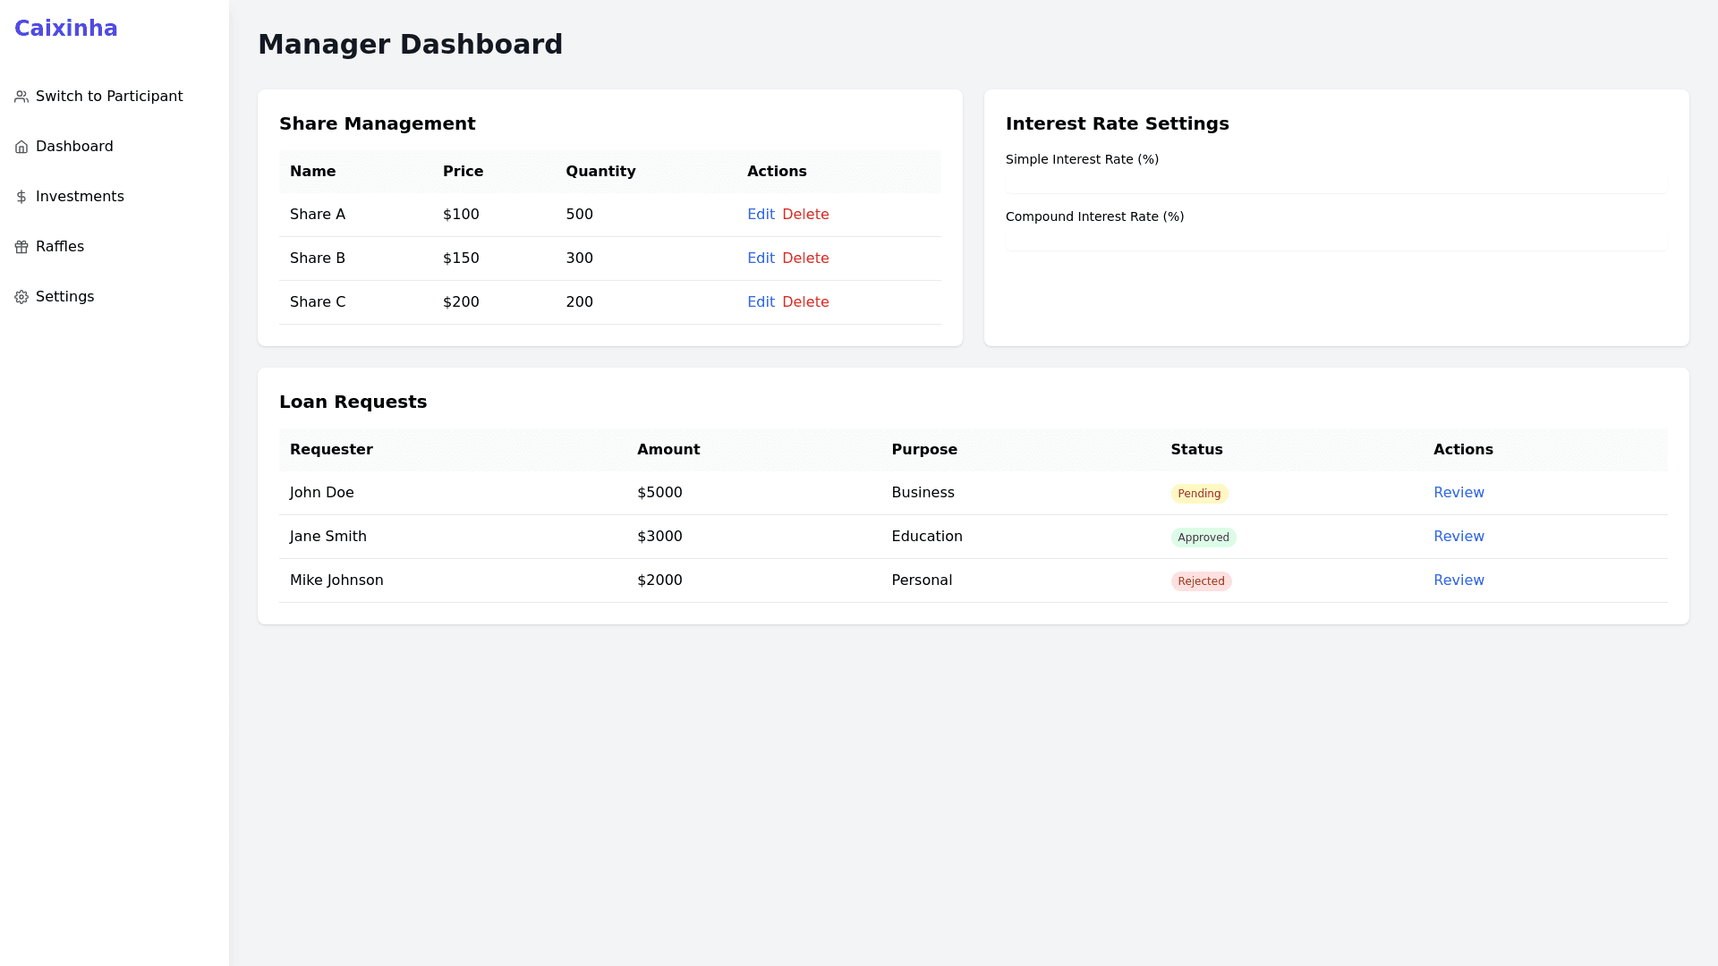Select the Dashboard home icon
1718x966 pixels.
pyautogui.click(x=21, y=147)
